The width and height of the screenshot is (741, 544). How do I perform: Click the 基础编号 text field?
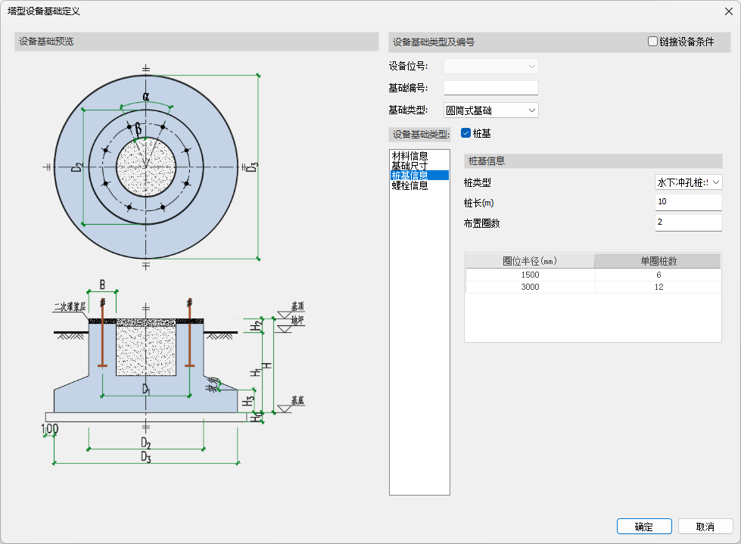point(490,89)
